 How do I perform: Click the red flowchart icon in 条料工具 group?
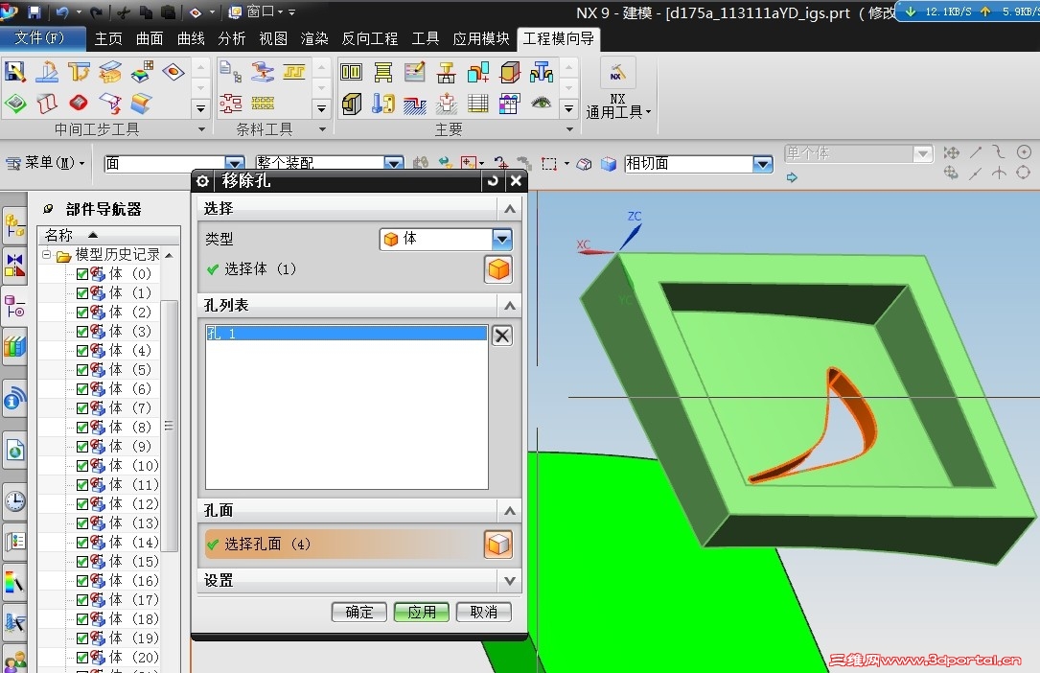pyautogui.click(x=230, y=103)
